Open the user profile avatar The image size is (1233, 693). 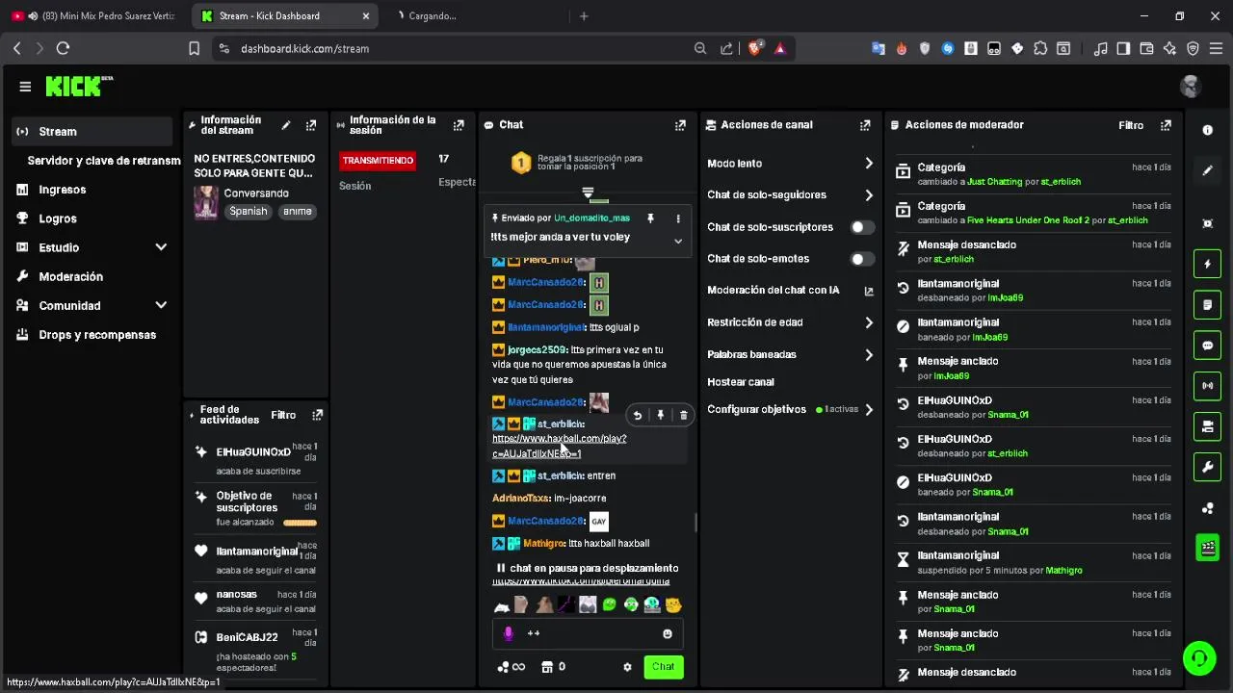pyautogui.click(x=1191, y=87)
